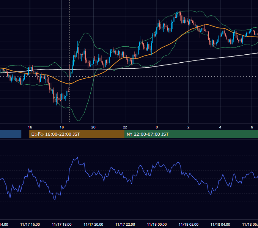Click hour label '22' on price chart axis
258x228 pixels.
tap(125, 127)
